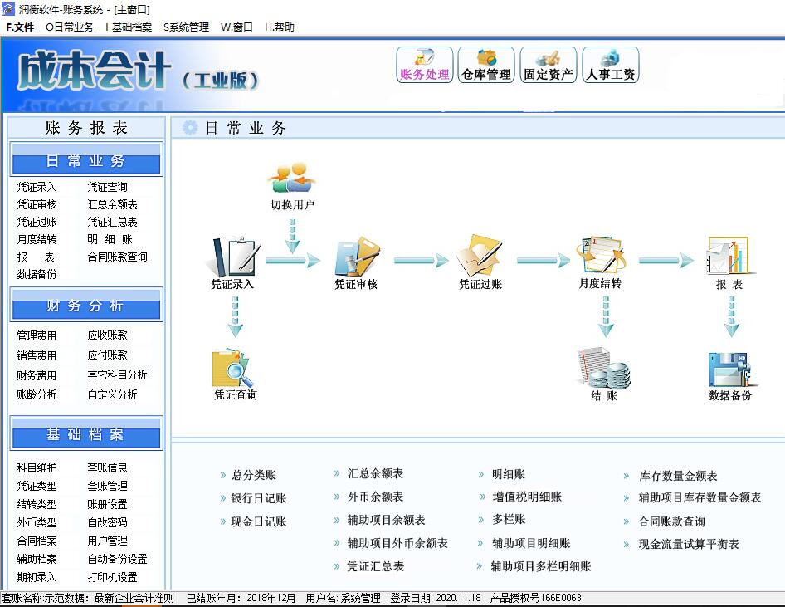Open the 固定资产 module button
785x607 pixels.
click(549, 65)
